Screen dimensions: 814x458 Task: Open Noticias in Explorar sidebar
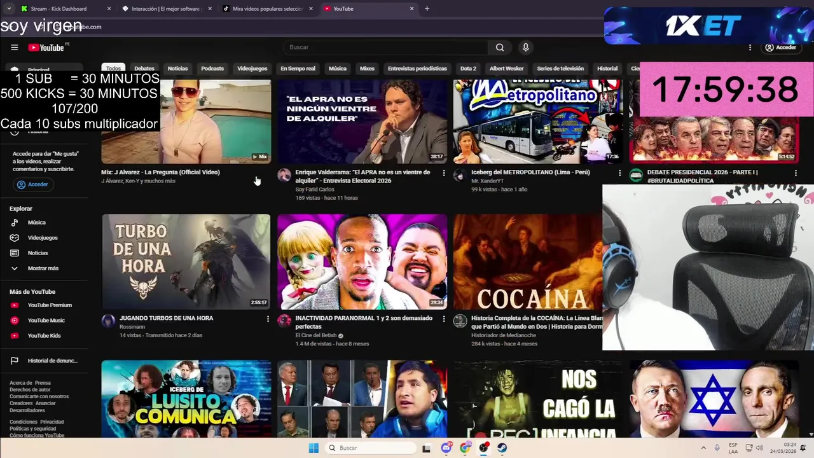tap(38, 253)
